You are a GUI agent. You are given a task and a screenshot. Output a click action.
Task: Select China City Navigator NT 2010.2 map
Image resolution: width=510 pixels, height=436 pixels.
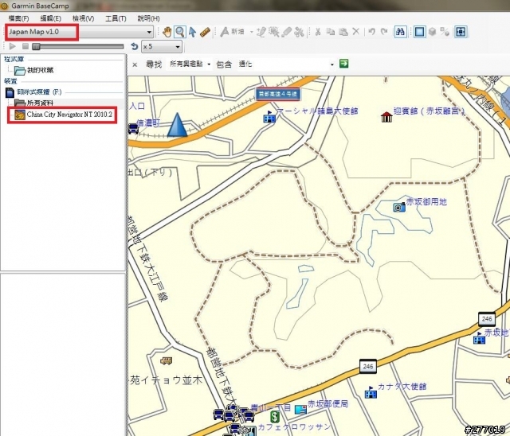click(x=63, y=115)
